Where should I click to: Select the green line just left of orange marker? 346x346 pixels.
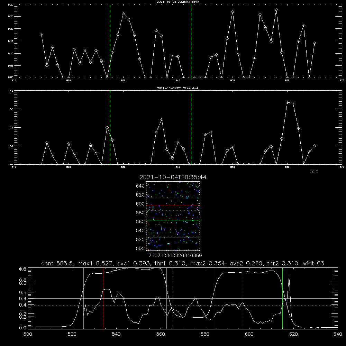[167, 298]
